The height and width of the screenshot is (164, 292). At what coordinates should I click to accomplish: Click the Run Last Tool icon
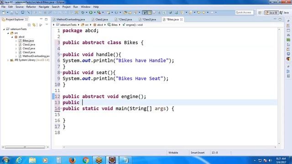pyautogui.click(x=99, y=12)
